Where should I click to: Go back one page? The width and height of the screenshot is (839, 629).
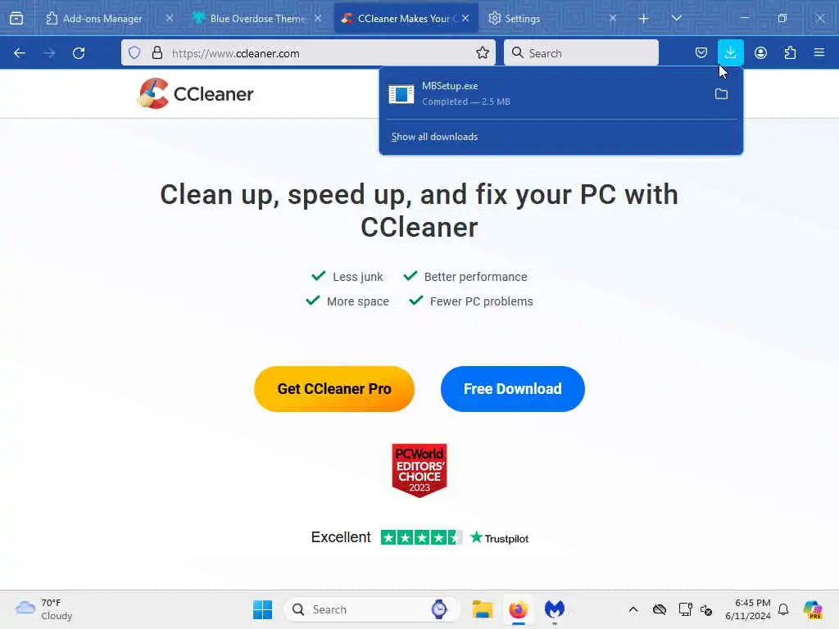click(x=20, y=53)
